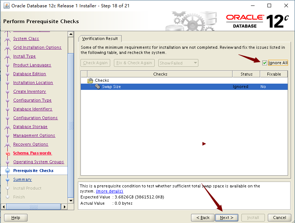Click the Checks column header

click(x=160, y=74)
